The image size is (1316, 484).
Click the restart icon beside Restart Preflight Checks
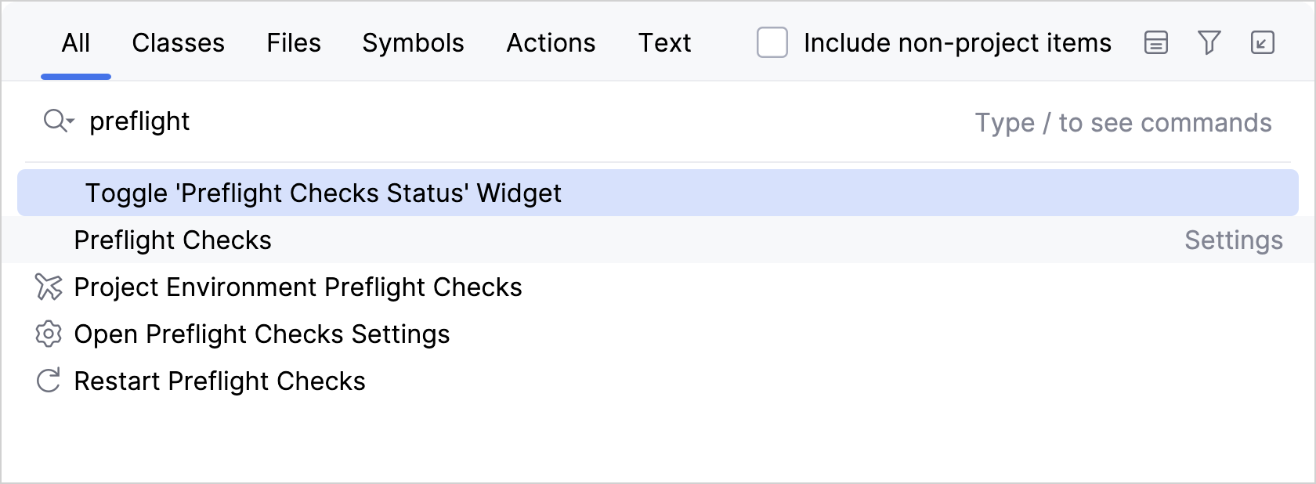48,381
